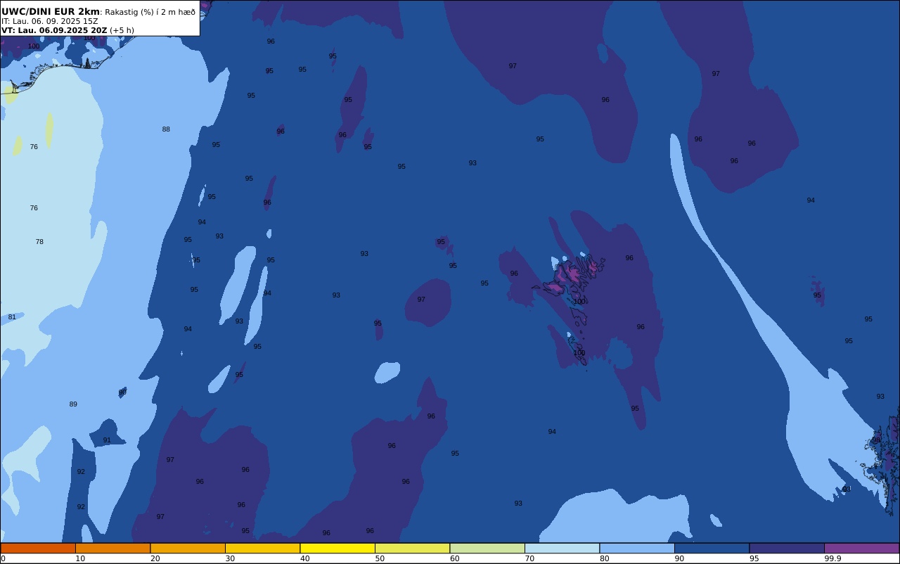
Task: Select the indigo 95–99.9 legend swatch
Action: click(x=787, y=548)
